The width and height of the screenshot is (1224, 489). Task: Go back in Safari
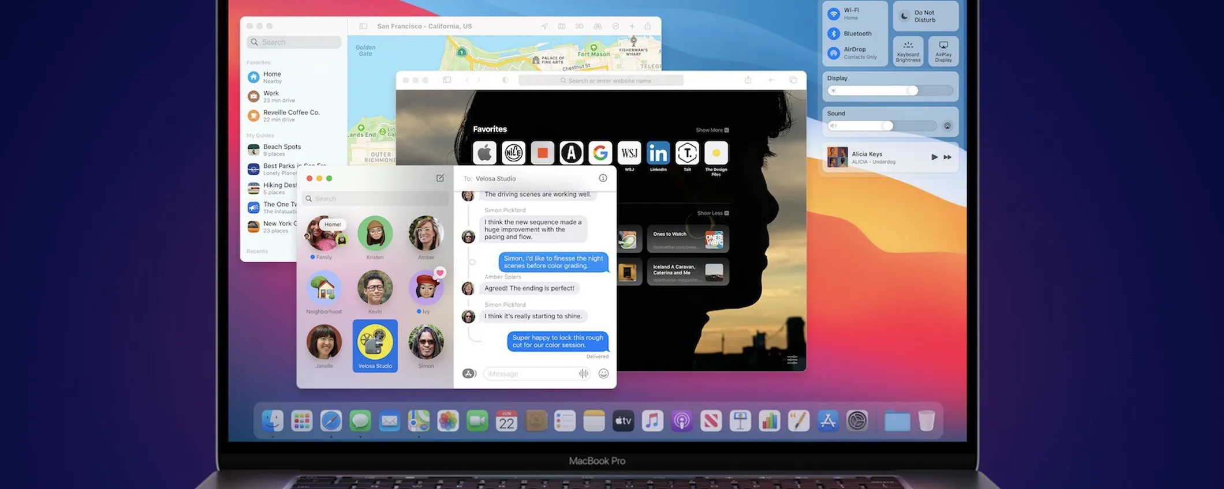(x=467, y=80)
